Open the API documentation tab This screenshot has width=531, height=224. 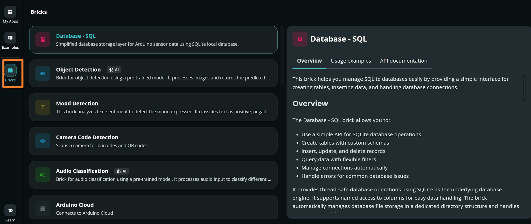403,61
